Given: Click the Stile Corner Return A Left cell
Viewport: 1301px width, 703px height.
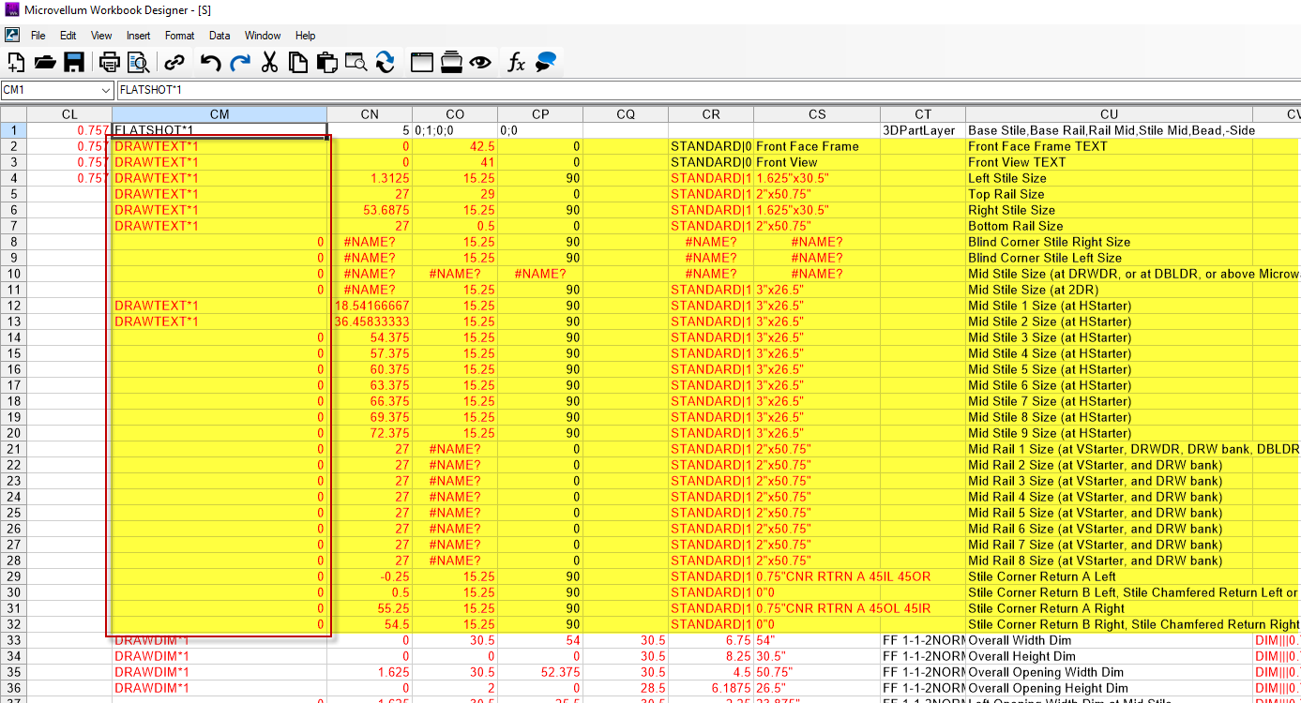Looking at the screenshot, I should 1109,576.
